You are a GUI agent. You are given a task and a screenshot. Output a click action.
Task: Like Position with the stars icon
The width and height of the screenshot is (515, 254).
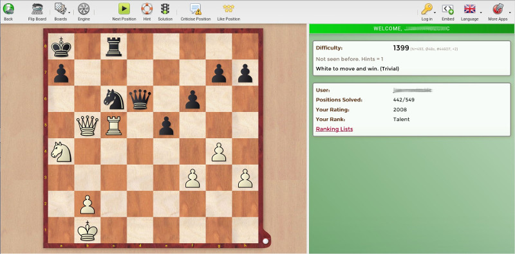pyautogui.click(x=229, y=9)
